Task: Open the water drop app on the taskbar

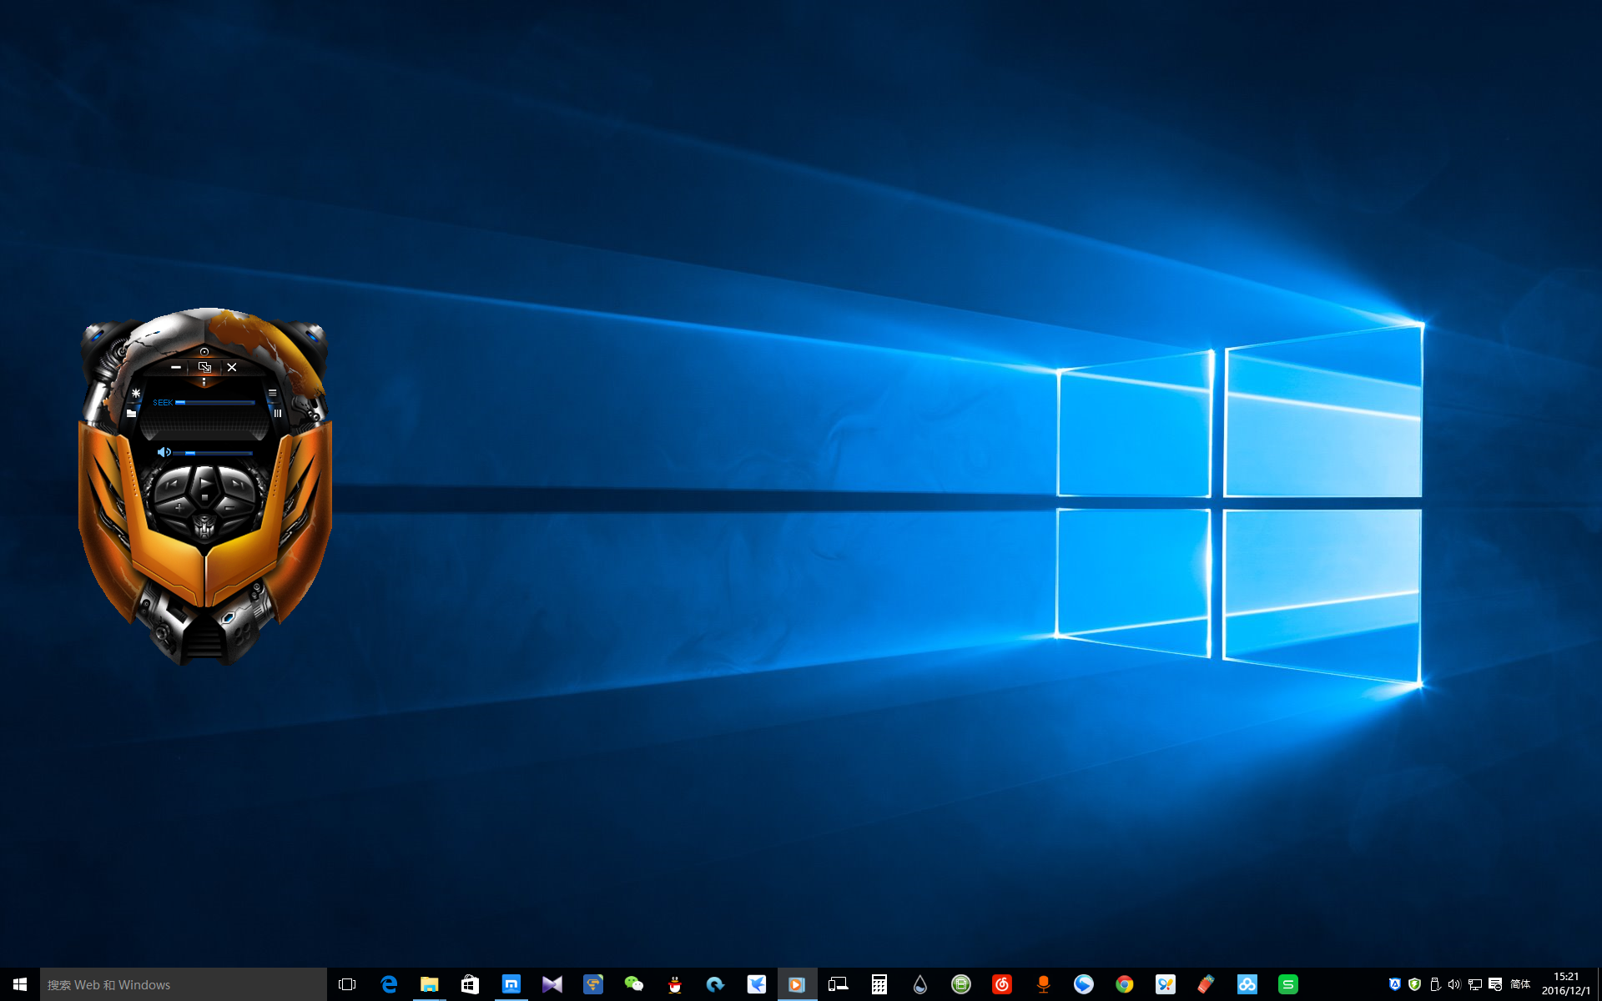Action: pyautogui.click(x=920, y=984)
